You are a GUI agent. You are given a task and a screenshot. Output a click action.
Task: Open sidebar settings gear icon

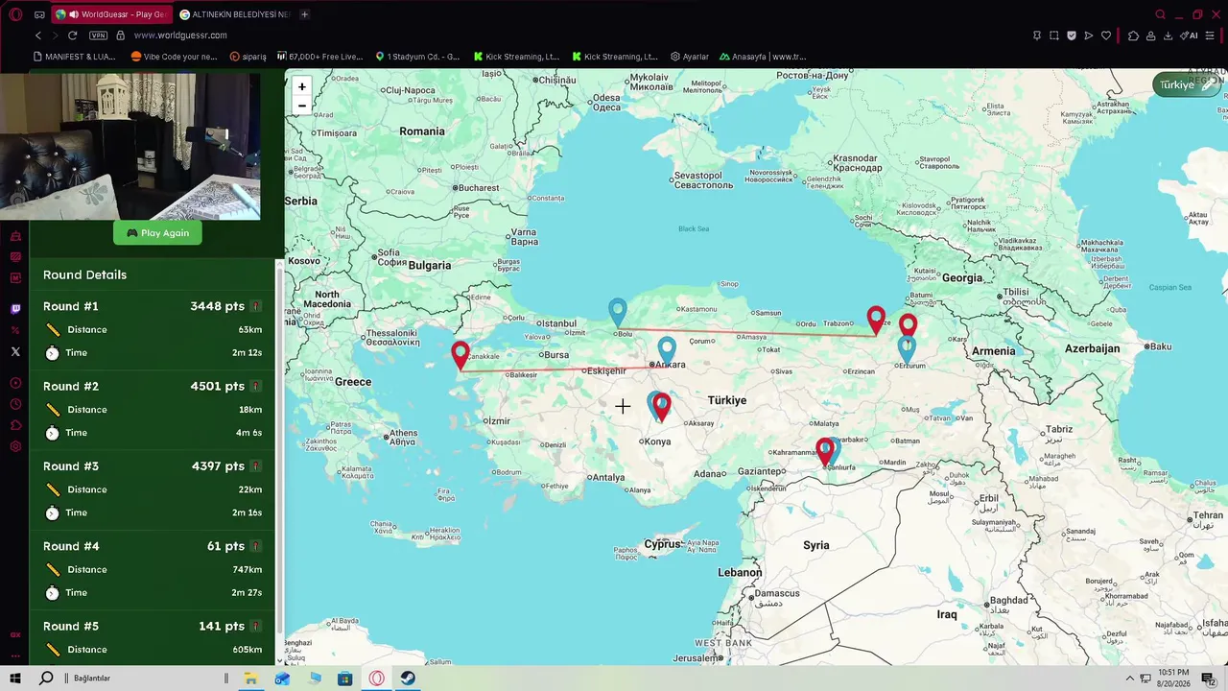[x=15, y=446]
